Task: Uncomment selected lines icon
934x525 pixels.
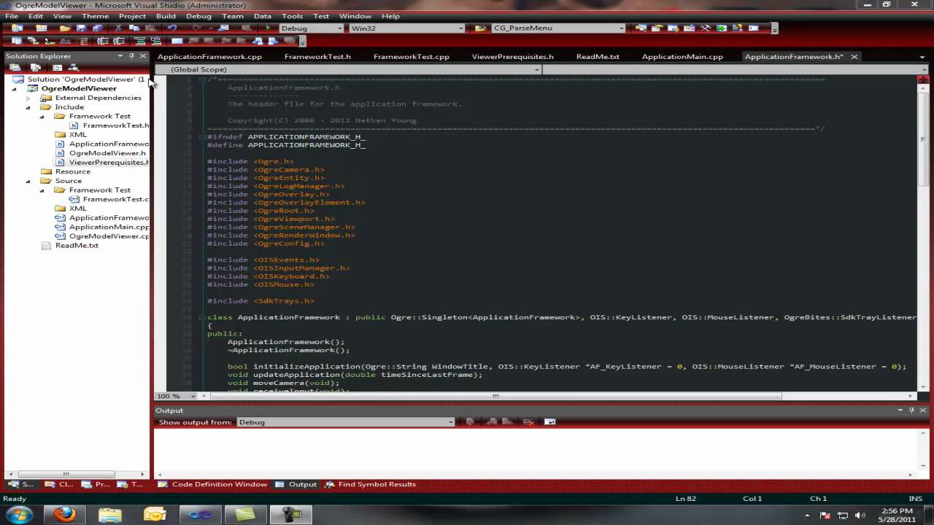Action: pyautogui.click(x=155, y=42)
